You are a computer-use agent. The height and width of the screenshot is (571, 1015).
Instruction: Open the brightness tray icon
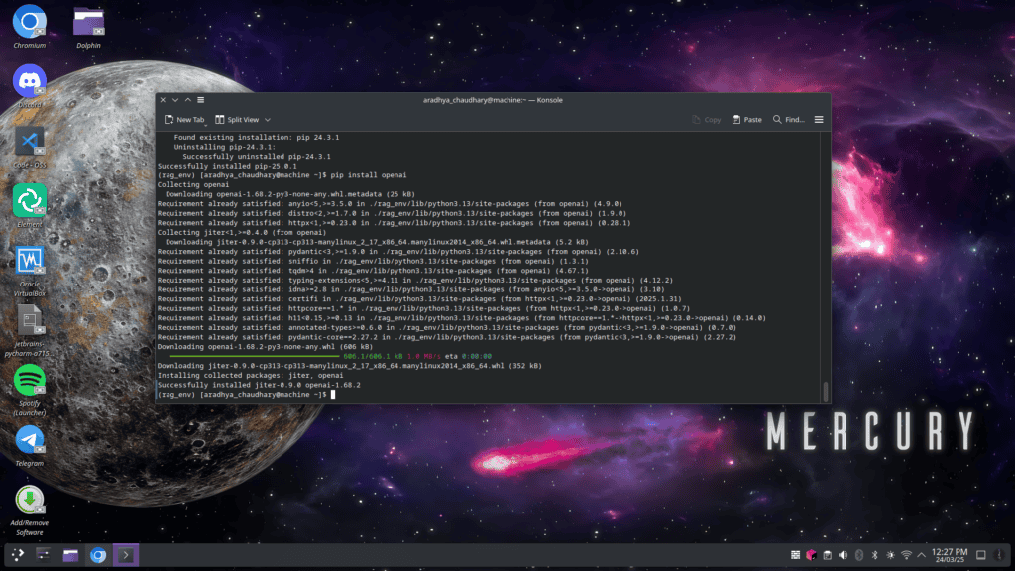tap(891, 555)
